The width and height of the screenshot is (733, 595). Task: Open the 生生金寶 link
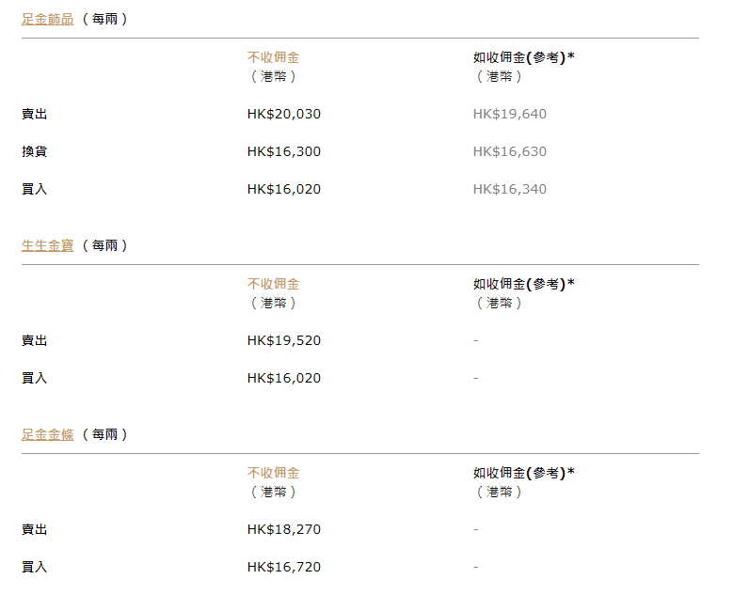pos(47,245)
